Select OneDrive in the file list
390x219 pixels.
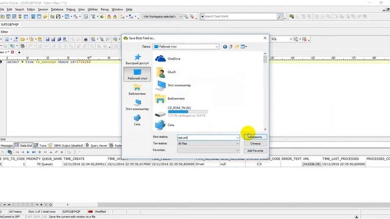[x=168, y=59]
